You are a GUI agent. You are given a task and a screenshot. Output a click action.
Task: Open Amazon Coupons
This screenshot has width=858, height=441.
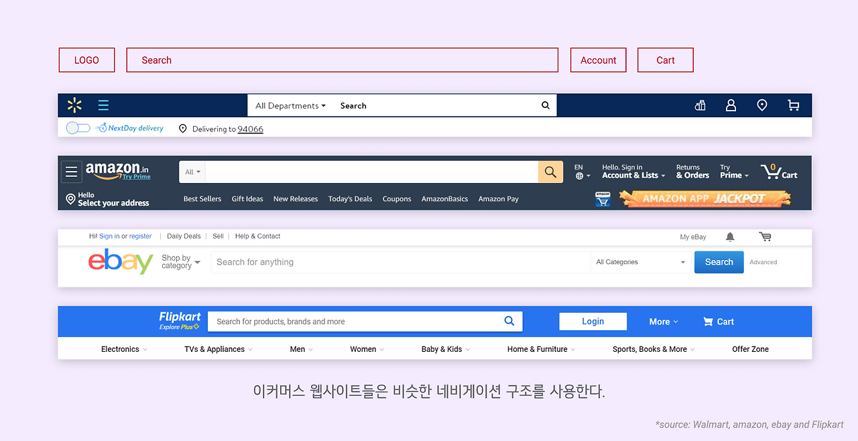click(x=397, y=199)
